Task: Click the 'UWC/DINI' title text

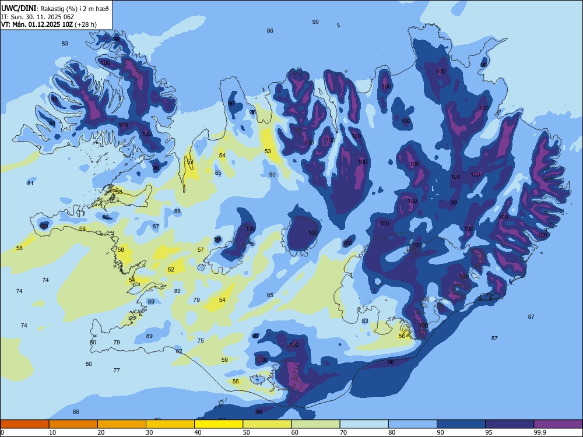Action: (19, 9)
